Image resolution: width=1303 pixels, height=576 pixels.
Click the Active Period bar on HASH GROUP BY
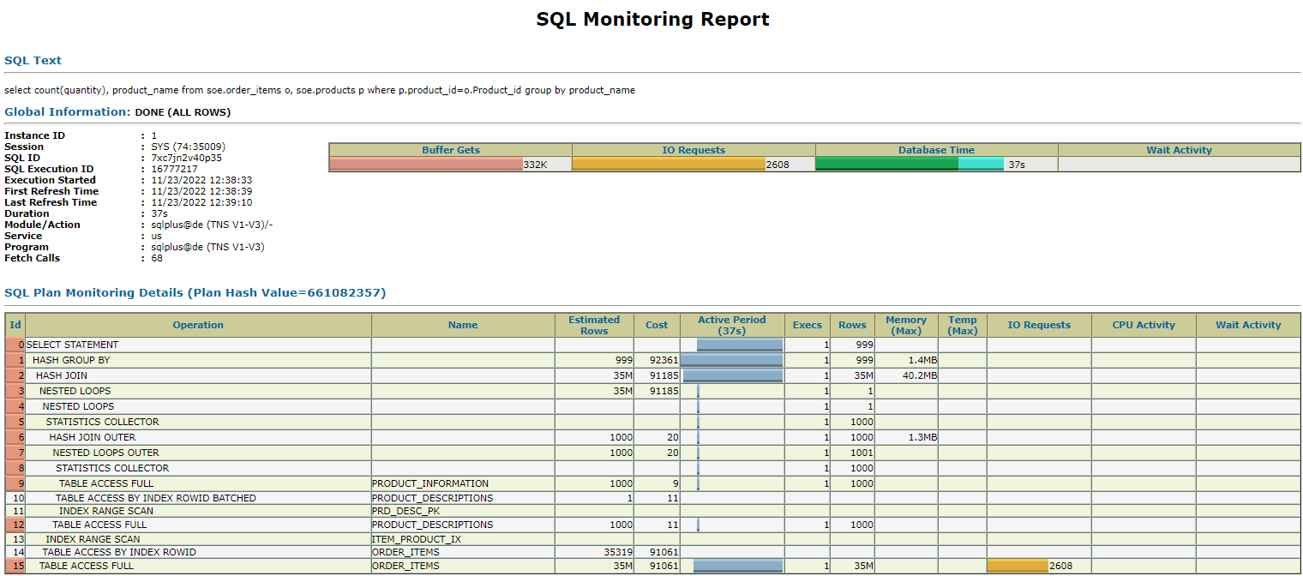coord(733,359)
